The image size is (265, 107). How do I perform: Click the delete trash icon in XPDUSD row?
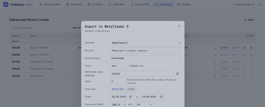click(251, 69)
